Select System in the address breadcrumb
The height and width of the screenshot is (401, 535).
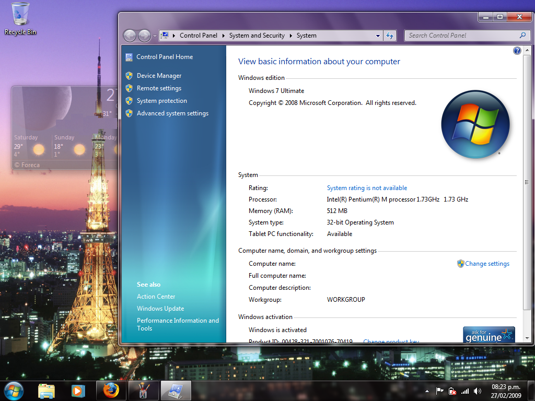[x=306, y=36]
